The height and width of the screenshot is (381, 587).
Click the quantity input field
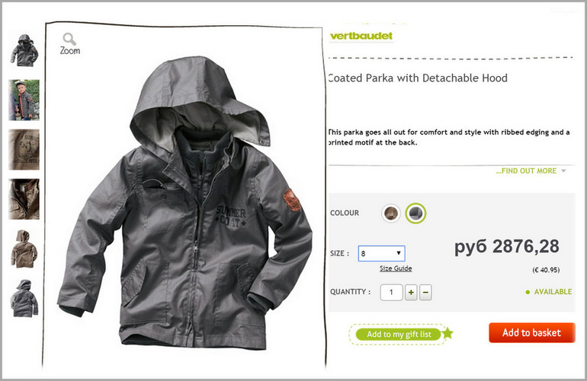pyautogui.click(x=391, y=292)
